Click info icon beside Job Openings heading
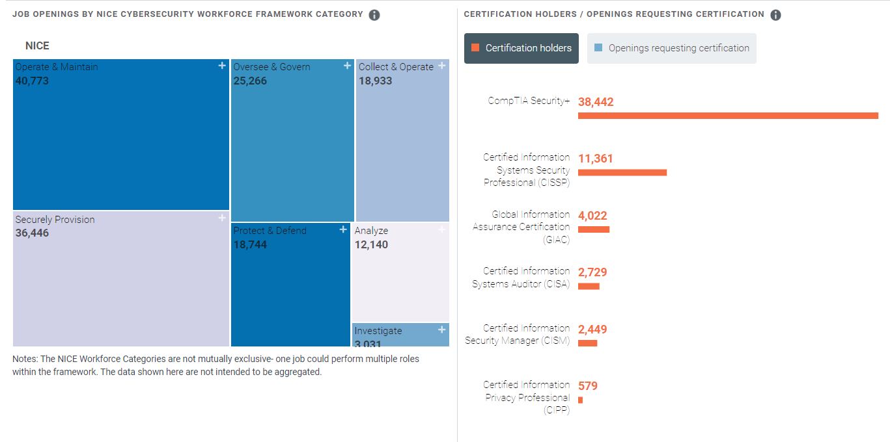This screenshot has height=442, width=890. pyautogui.click(x=374, y=15)
